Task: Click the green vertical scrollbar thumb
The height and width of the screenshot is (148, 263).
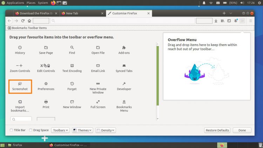Action: (x=157, y=76)
